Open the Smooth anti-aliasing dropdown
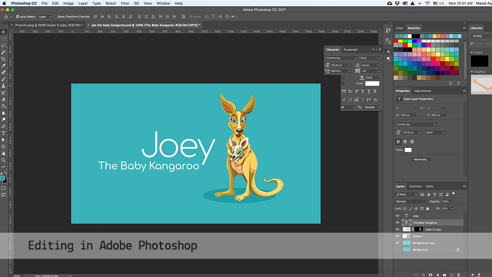The width and height of the screenshot is (492, 277). (x=372, y=107)
